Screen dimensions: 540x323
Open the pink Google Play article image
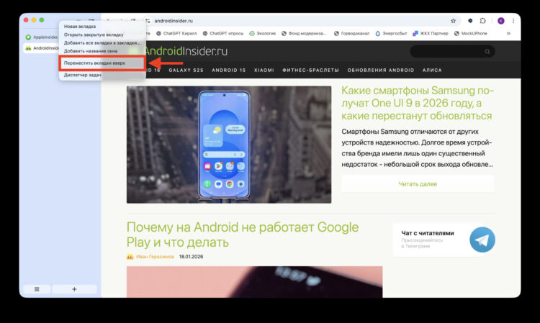coord(254,282)
